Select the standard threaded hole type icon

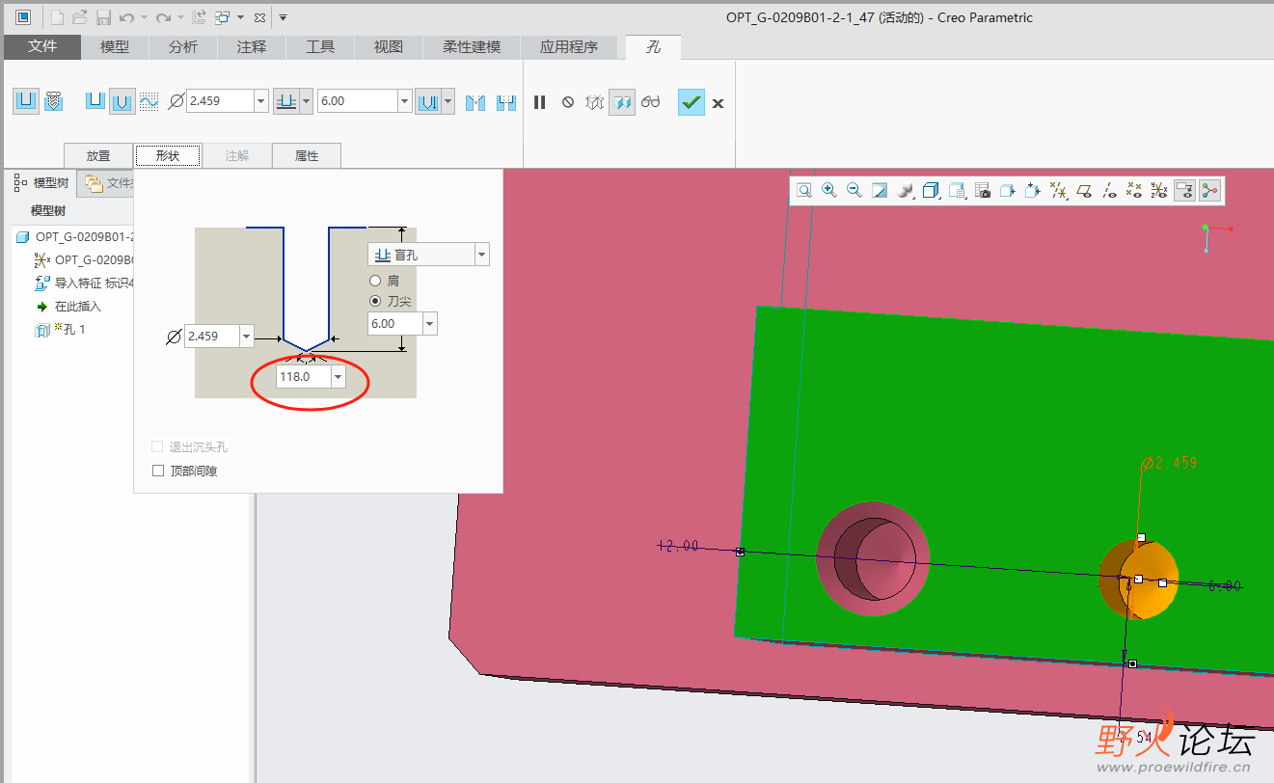(54, 101)
